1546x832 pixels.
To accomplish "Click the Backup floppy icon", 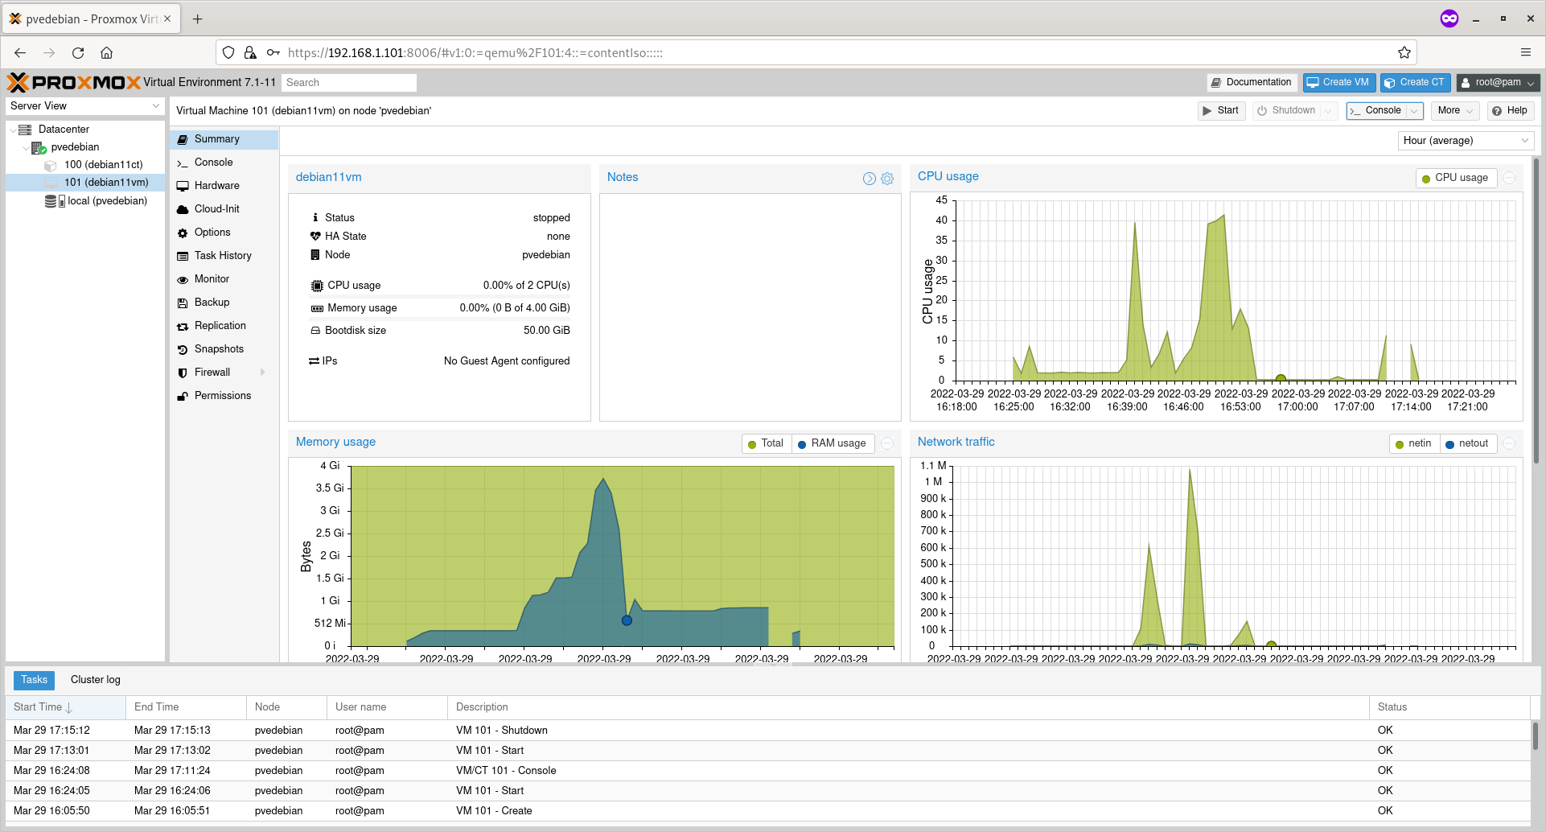I will pyautogui.click(x=183, y=303).
